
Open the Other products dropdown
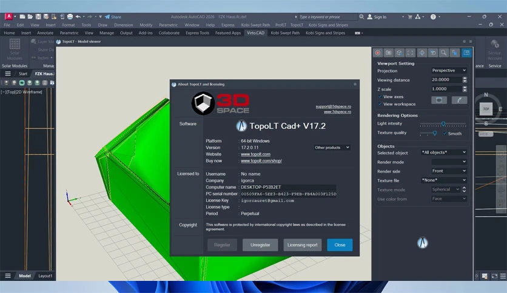332,148
